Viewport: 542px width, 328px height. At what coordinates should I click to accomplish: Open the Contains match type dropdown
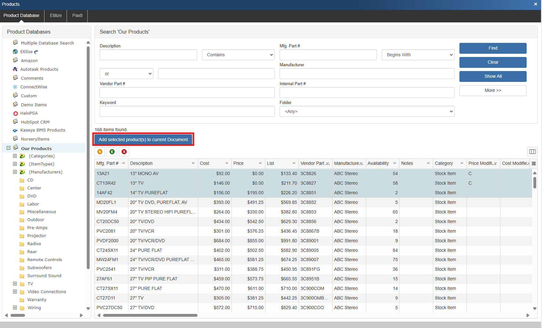coord(238,55)
